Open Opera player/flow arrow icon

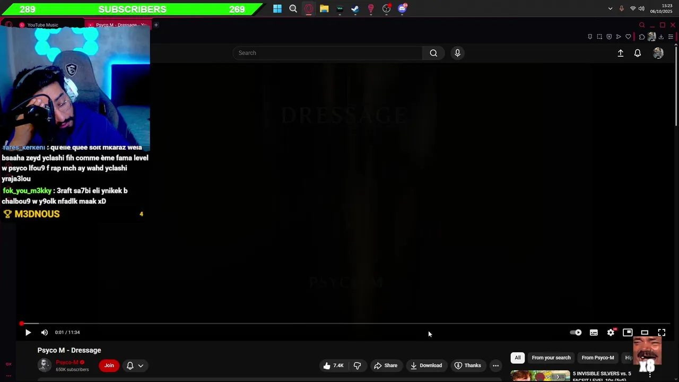pyautogui.click(x=619, y=37)
